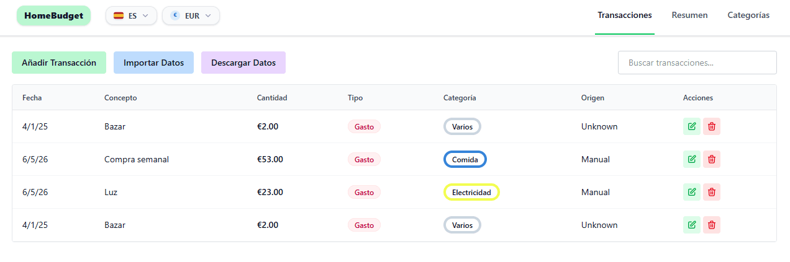Click Descargar Datos button
The image size is (790, 262).
point(243,63)
